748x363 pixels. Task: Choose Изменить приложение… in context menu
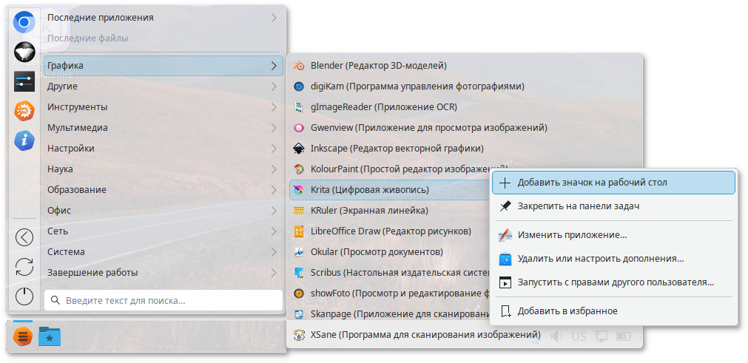[613, 235]
